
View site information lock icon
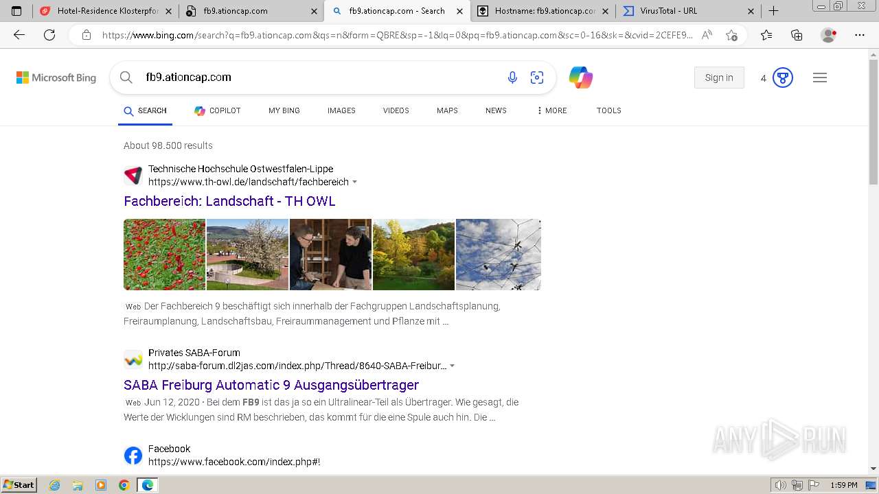[87, 35]
